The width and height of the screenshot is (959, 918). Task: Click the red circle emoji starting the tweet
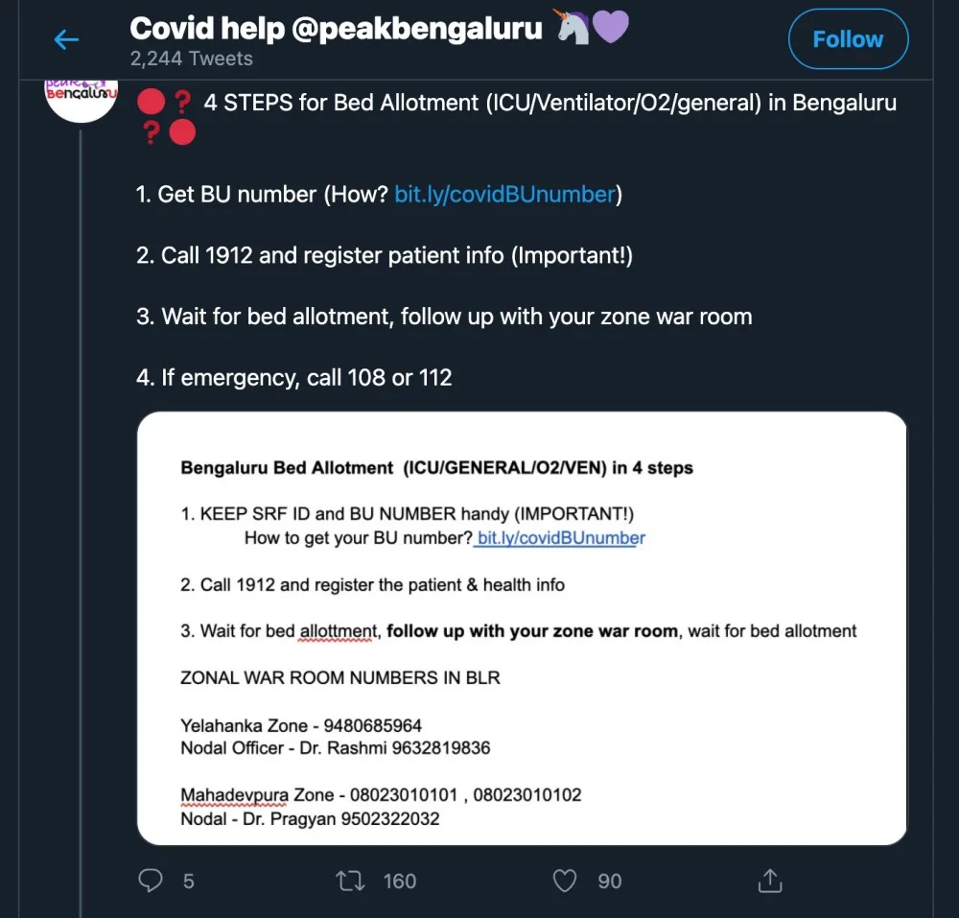pos(152,102)
